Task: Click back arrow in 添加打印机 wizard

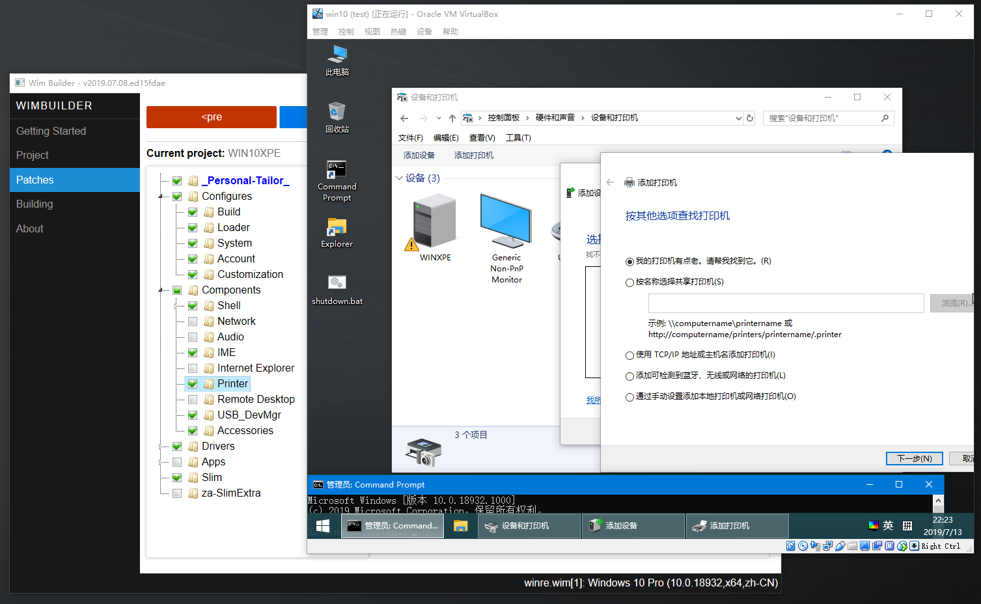Action: point(610,182)
